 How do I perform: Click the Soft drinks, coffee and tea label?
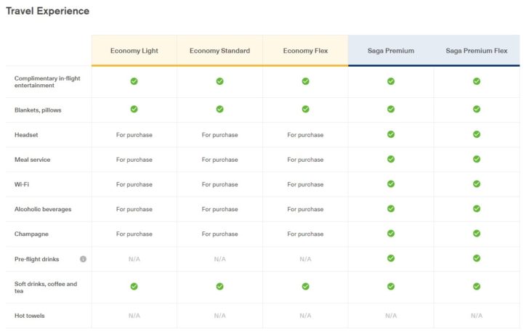point(46,287)
